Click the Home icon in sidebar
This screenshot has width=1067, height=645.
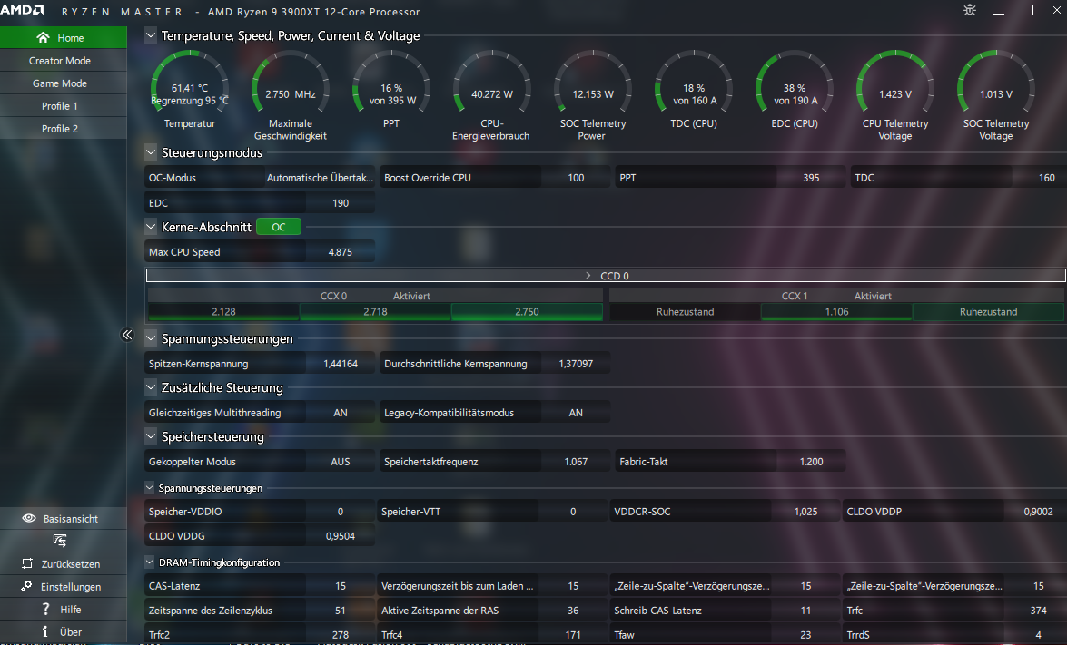43,37
